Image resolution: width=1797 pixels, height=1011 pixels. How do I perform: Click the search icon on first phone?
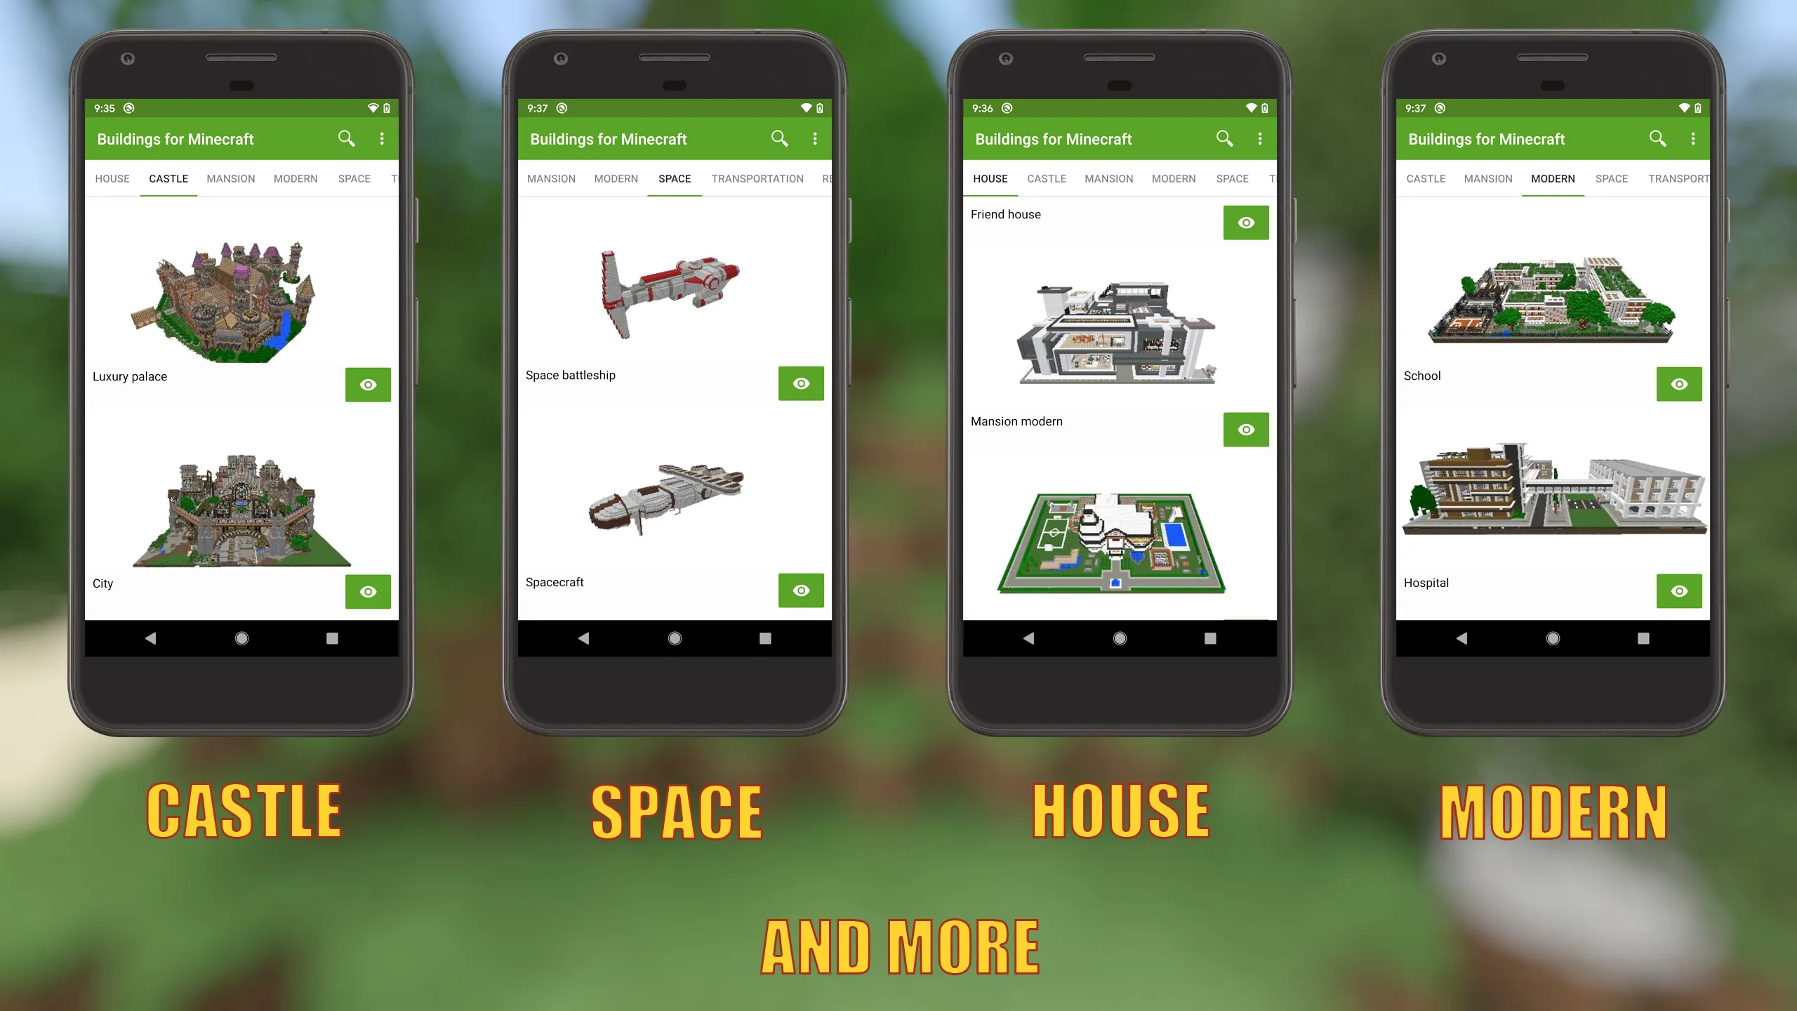347,138
